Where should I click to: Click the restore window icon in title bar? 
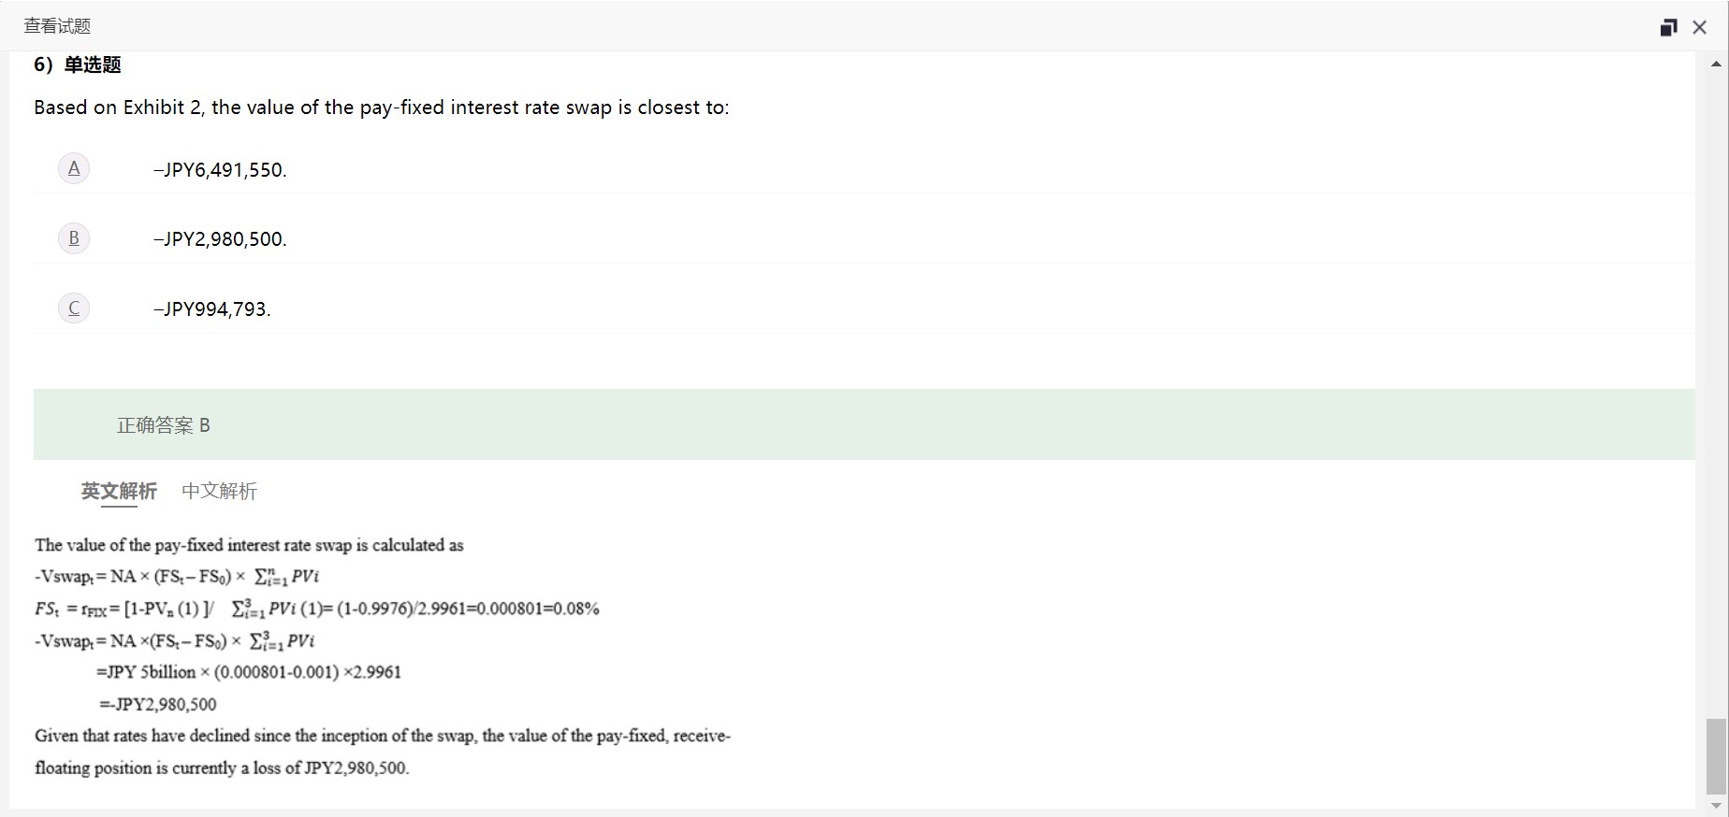point(1668,27)
